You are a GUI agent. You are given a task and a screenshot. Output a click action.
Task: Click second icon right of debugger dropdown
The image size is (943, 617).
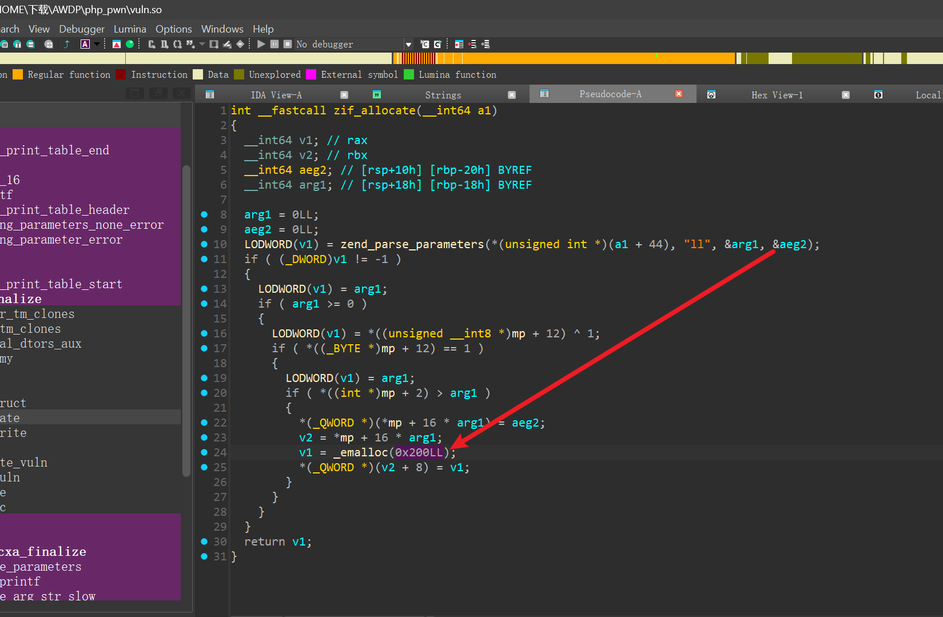tap(437, 44)
